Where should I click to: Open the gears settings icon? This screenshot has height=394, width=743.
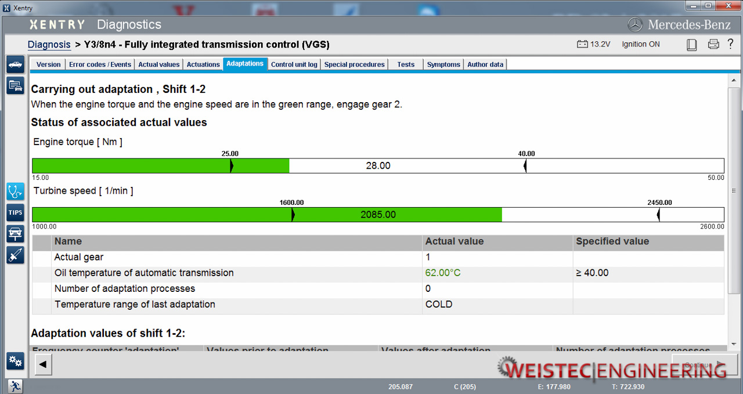pyautogui.click(x=15, y=361)
